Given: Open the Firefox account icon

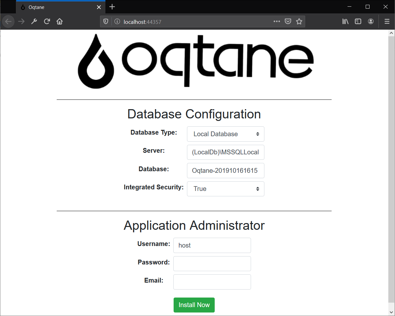Looking at the screenshot, I should 371,21.
